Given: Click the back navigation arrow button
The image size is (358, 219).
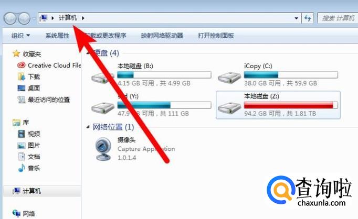Looking at the screenshot, I should (10, 18).
